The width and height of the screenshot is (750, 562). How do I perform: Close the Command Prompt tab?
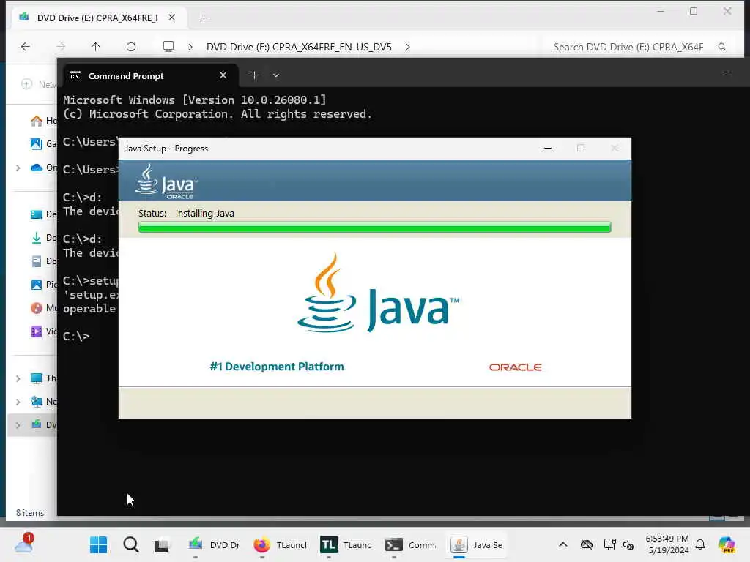click(x=223, y=75)
